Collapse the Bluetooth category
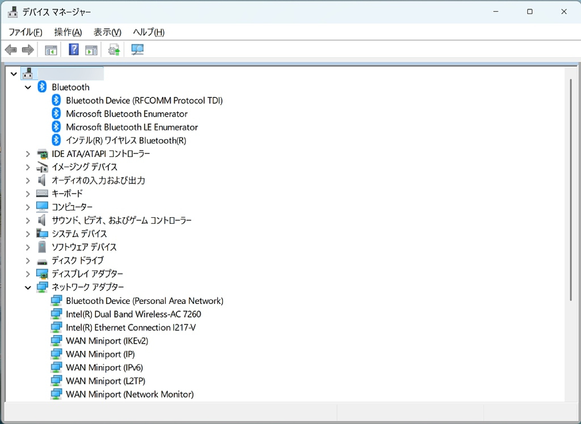The image size is (581, 424). coord(28,88)
